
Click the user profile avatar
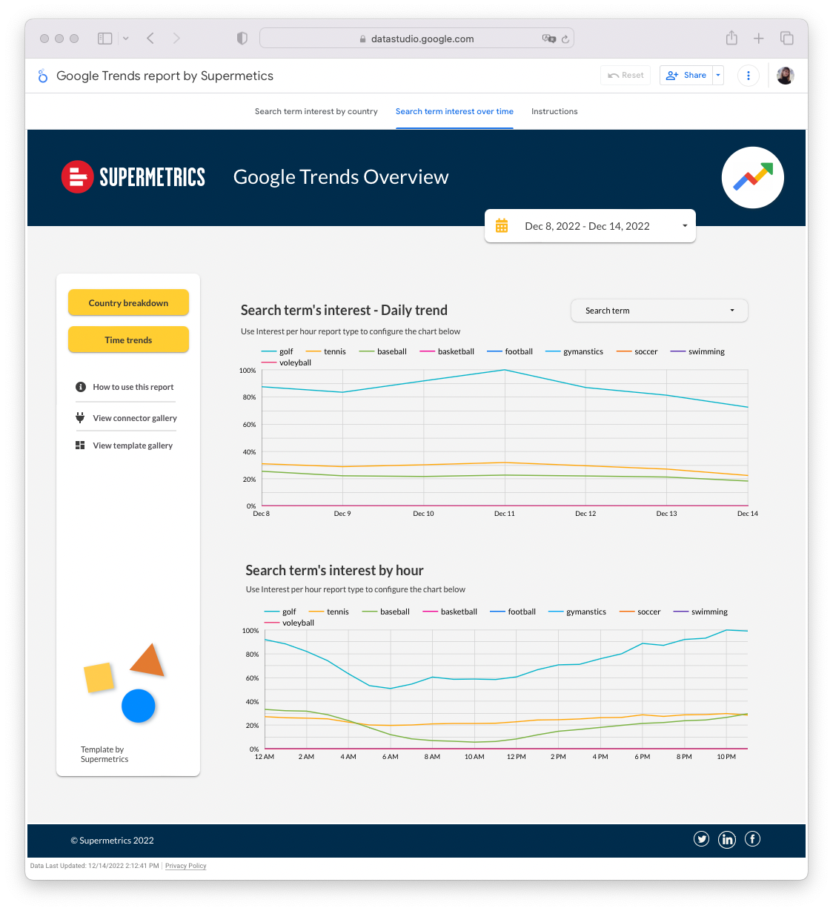786,76
